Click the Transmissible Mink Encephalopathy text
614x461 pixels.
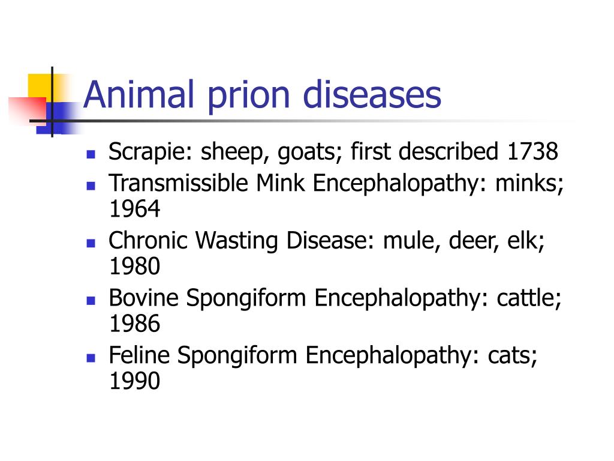click(294, 183)
